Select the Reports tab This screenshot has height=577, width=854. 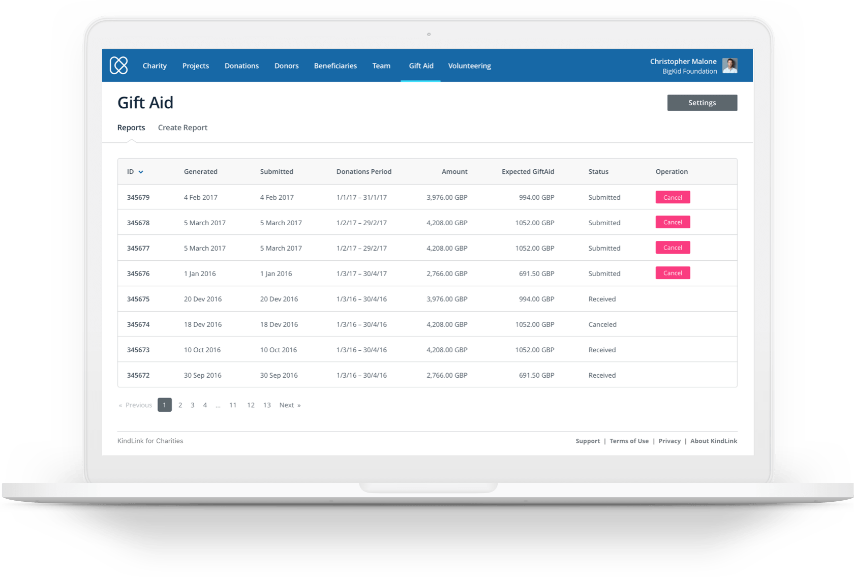[x=131, y=127]
